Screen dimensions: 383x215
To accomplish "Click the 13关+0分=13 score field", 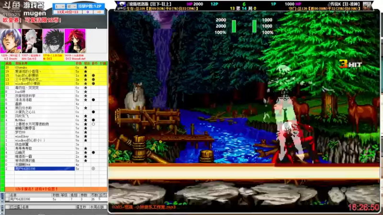I will [x=68, y=12].
